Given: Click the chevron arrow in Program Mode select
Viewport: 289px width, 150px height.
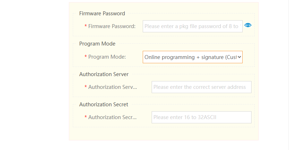Looking at the screenshot, I should pyautogui.click(x=239, y=57).
